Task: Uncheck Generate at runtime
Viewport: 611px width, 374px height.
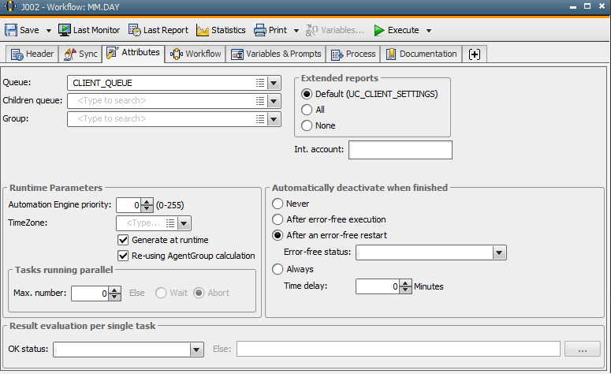Action: [123, 240]
